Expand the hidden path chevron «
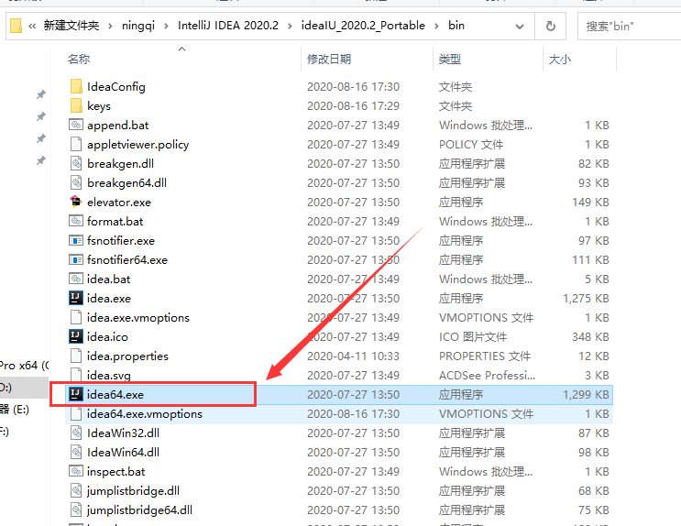The height and width of the screenshot is (526, 681). click(32, 26)
